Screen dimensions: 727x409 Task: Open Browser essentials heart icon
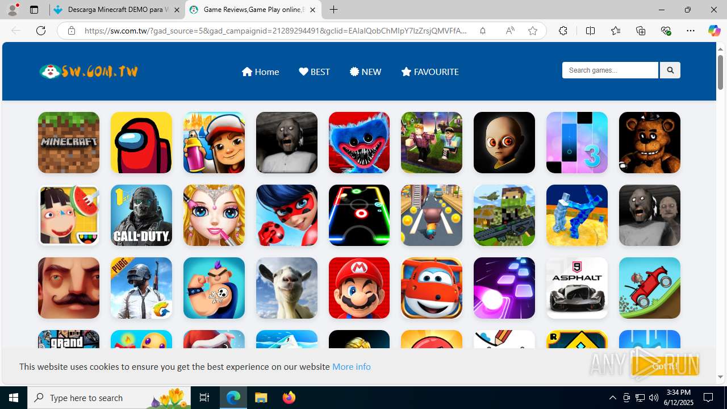(x=666, y=31)
